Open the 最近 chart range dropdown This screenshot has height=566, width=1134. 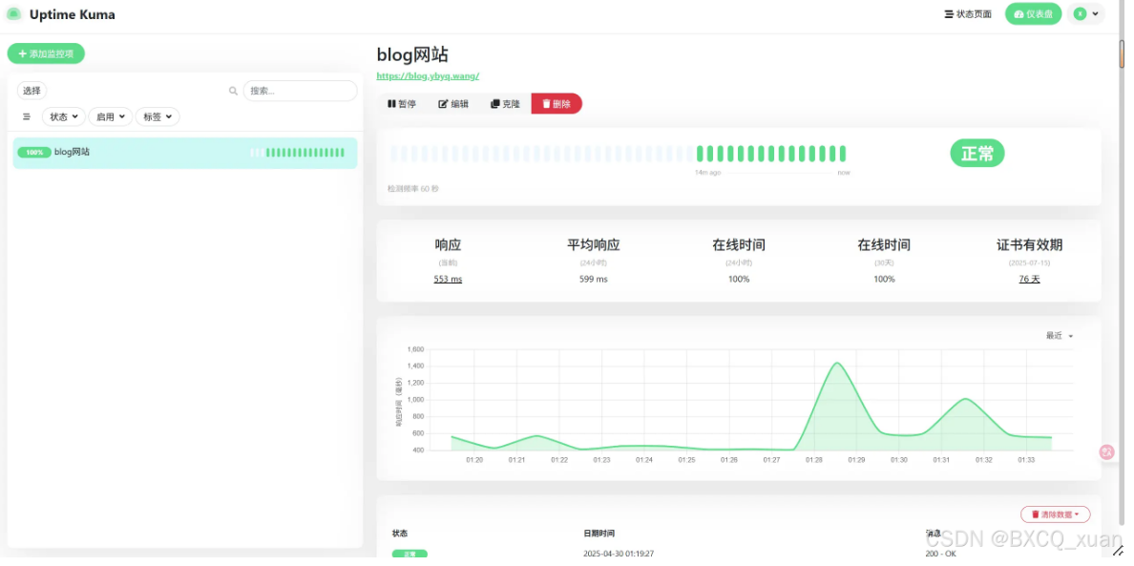1060,336
